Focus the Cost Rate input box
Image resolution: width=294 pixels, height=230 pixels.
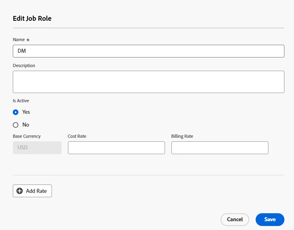(116, 148)
